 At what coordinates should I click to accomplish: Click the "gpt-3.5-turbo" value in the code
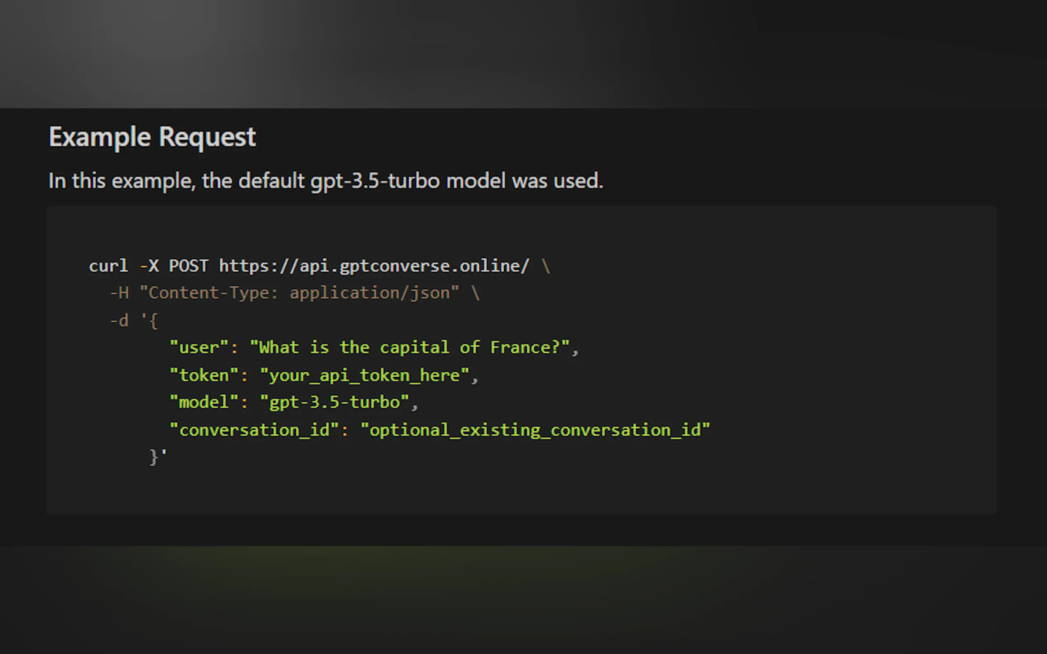335,403
